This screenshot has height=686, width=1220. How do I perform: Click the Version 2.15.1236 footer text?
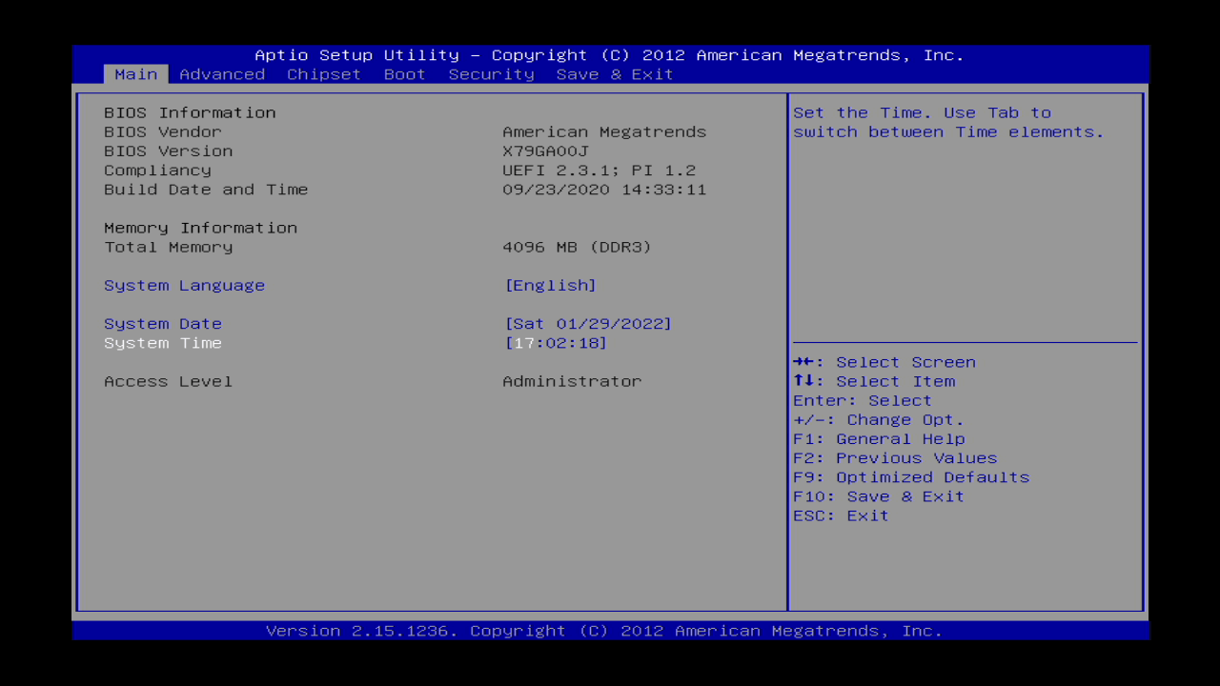tap(604, 631)
